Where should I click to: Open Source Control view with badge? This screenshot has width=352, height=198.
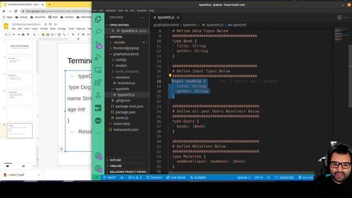click(x=98, y=45)
